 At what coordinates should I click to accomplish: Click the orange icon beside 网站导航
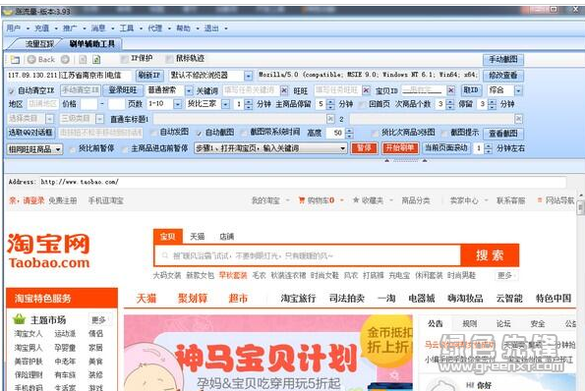click(539, 200)
